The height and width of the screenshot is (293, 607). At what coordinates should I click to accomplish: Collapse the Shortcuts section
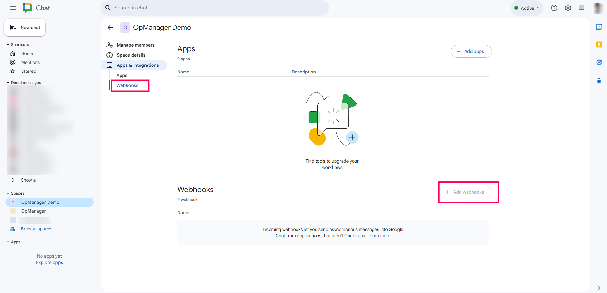(8, 45)
